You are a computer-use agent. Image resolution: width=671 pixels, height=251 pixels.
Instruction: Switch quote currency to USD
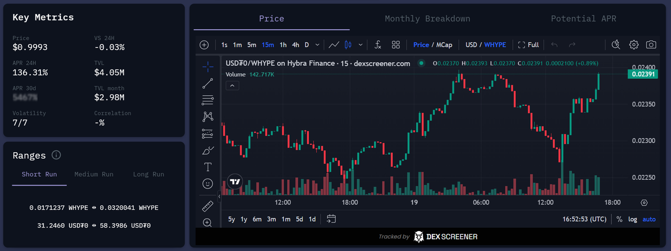coord(471,45)
